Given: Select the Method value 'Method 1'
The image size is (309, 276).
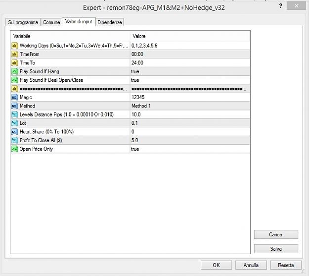Looking at the screenshot, I should click(x=141, y=106).
